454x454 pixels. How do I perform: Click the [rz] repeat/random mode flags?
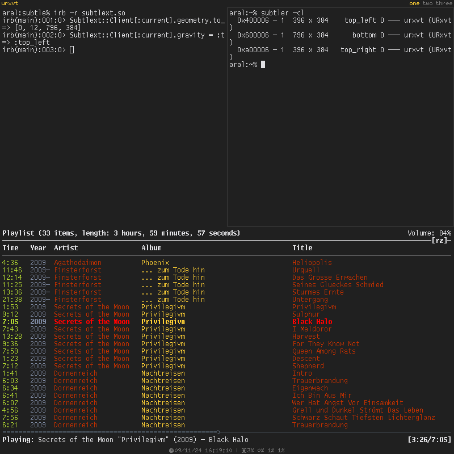[440, 241]
